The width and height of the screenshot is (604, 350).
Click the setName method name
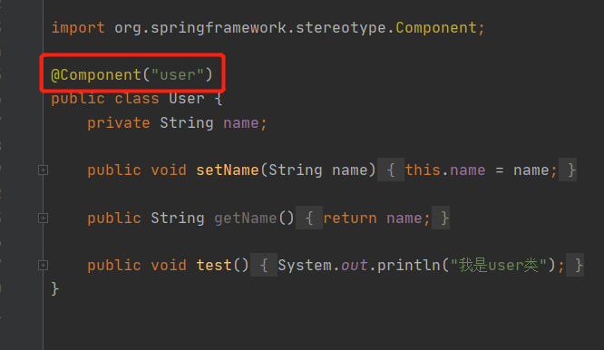click(228, 170)
